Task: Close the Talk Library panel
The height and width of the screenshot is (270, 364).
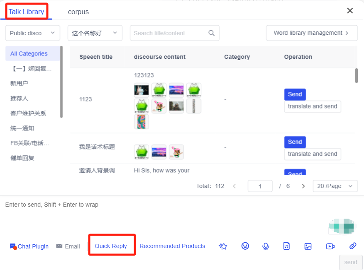Action: point(350,10)
